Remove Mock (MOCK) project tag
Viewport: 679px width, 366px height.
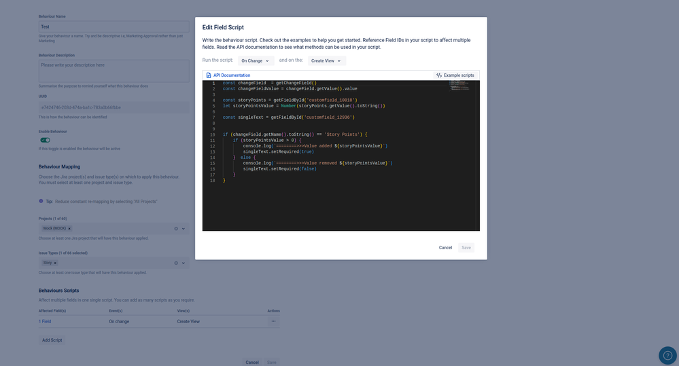(69, 228)
